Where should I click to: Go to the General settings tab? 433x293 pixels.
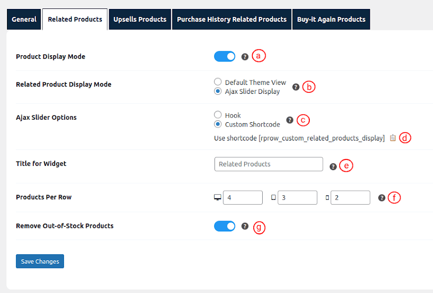23,19
